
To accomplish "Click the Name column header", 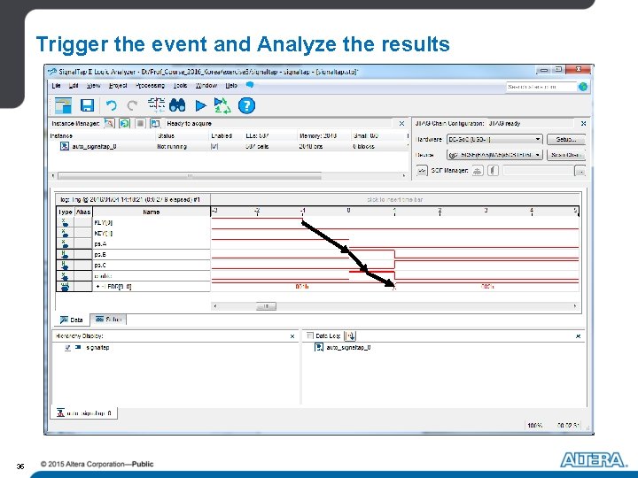I will tap(151, 212).
